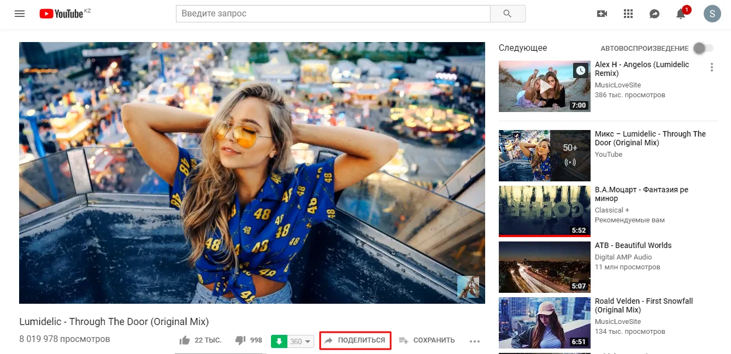The width and height of the screenshot is (731, 354).
Task: Open Alex H - Angelos thumbnail
Action: coord(544,86)
